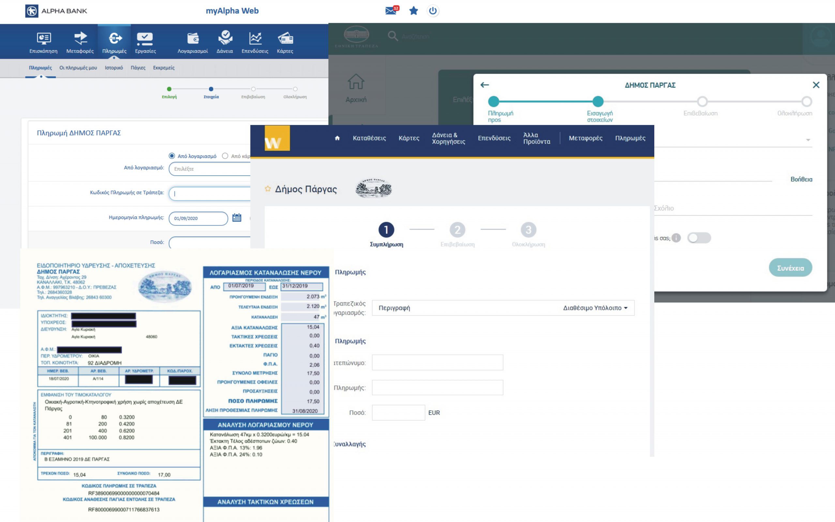Click the Βοήθεια link
835x522 pixels.
801,179
